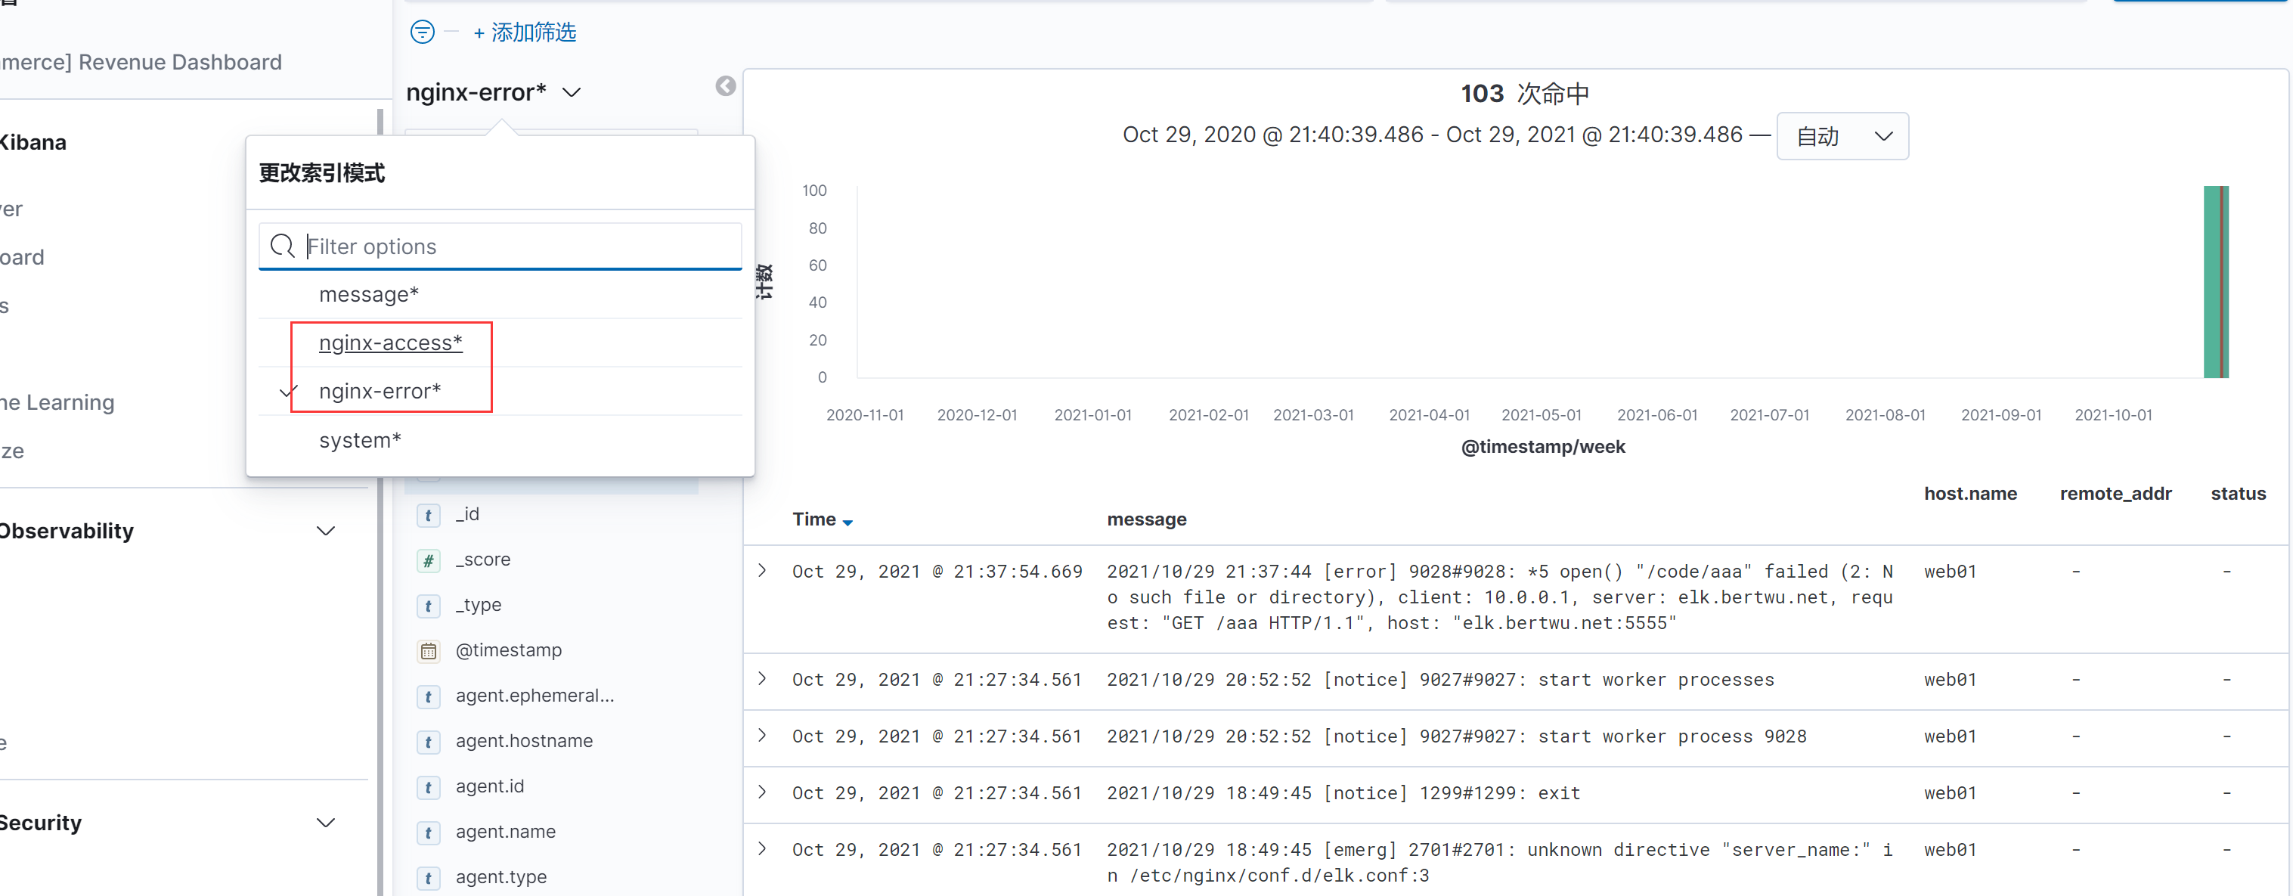This screenshot has height=896, width=2293.
Task: Click the message* field option
Action: (368, 293)
